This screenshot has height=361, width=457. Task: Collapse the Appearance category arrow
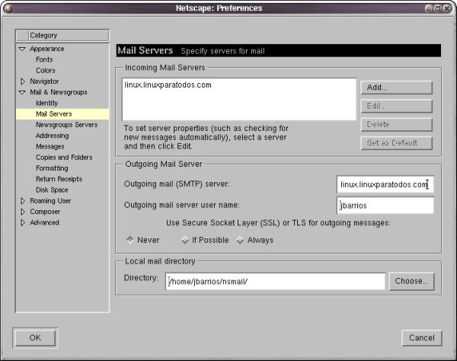[22, 49]
